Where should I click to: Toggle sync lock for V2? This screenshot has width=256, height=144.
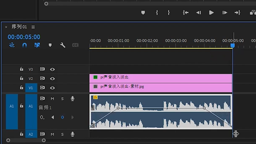click(x=42, y=79)
